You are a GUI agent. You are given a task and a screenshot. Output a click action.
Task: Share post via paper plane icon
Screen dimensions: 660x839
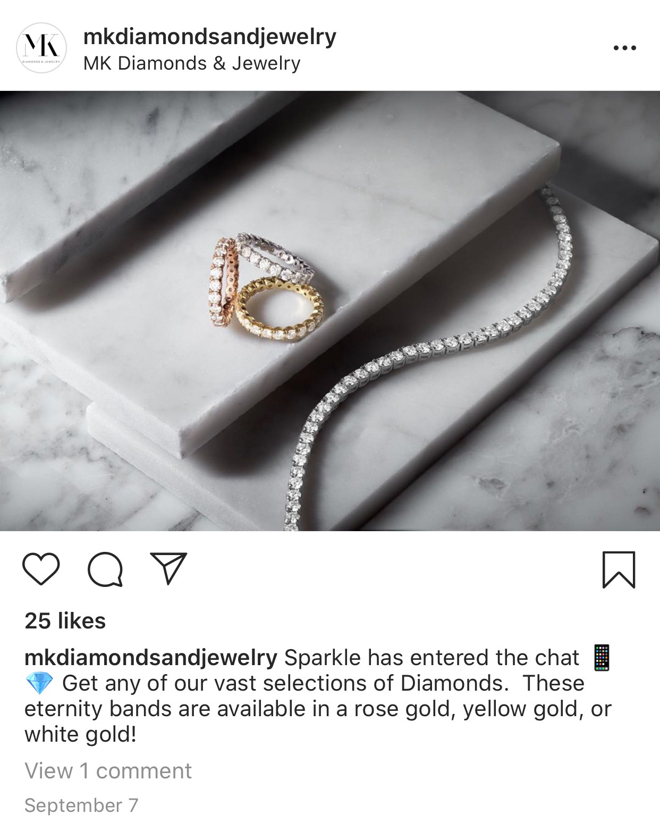(x=169, y=568)
